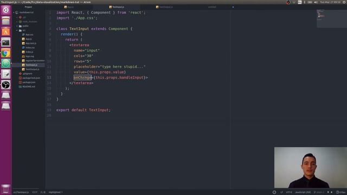This screenshot has height=195, width=347.
Task: Click the git branch name in status bar
Action: pyautogui.click(x=319, y=192)
